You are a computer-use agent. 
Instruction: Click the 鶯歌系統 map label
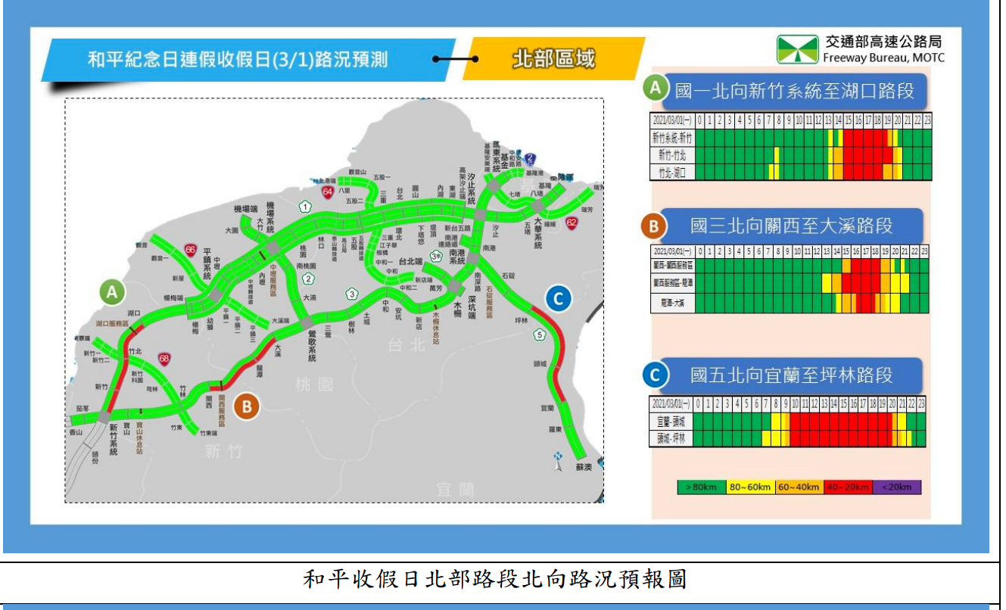[x=311, y=347]
